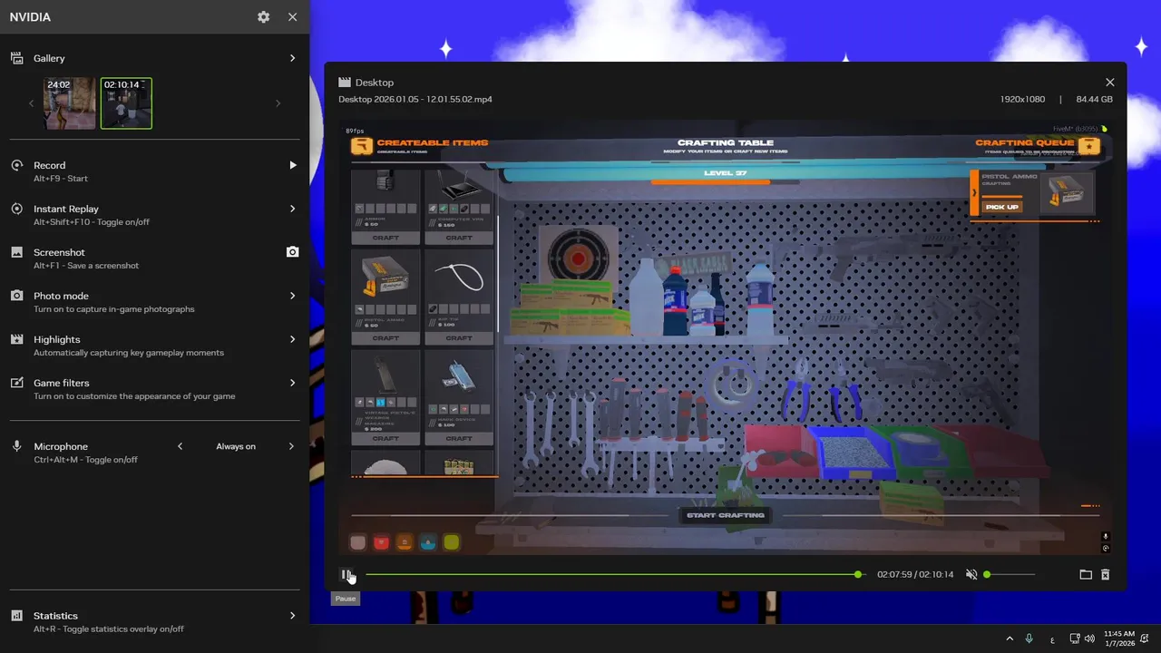Go to next gallery items with right arrow
The height and width of the screenshot is (653, 1161).
pos(278,103)
